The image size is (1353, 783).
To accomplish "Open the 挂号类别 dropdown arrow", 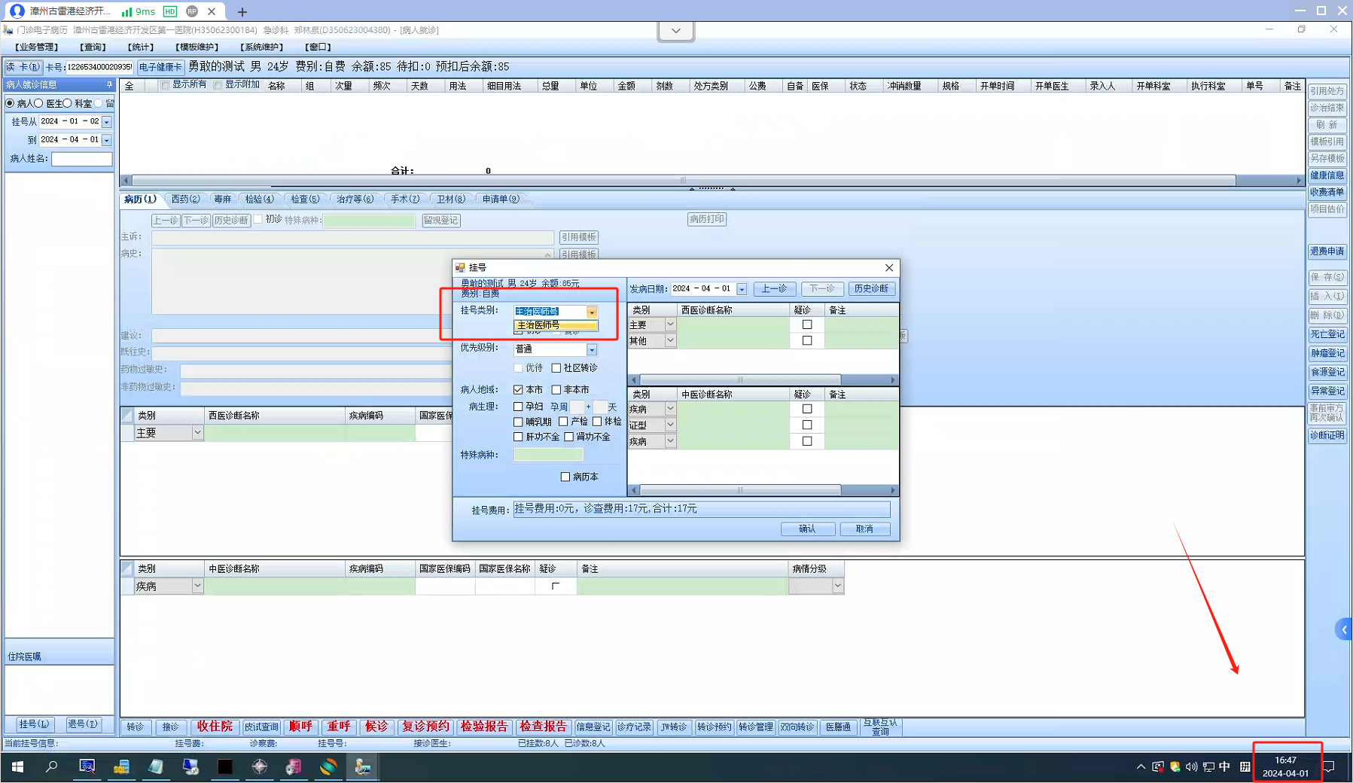I will click(x=592, y=312).
